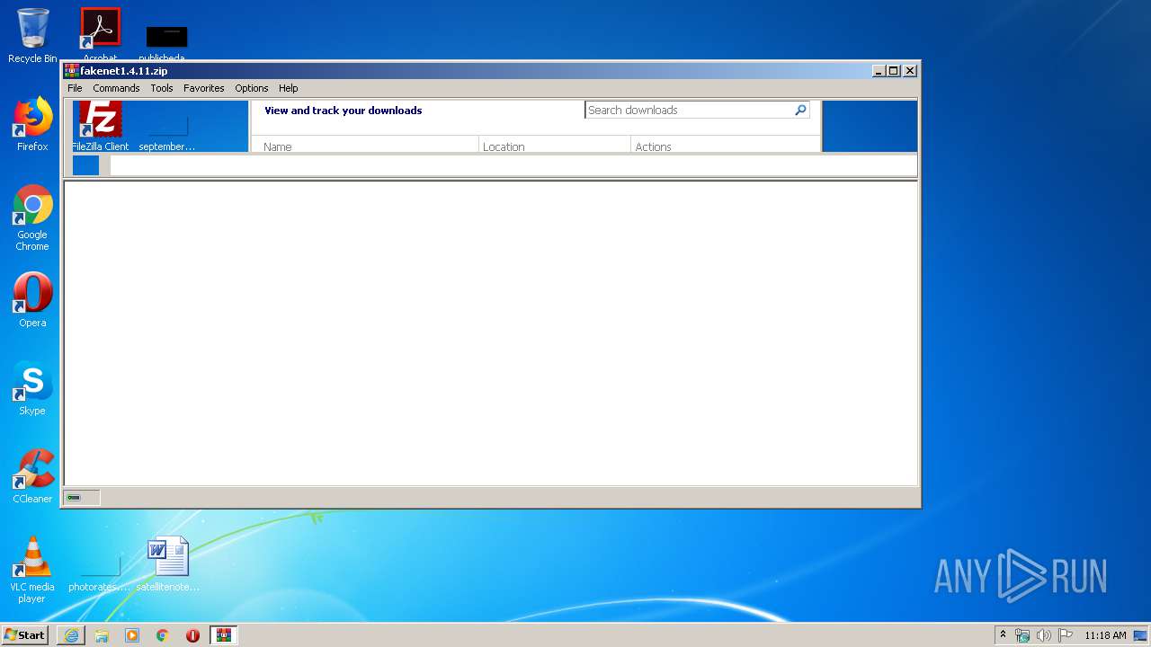The width and height of the screenshot is (1151, 647).
Task: Select the Firefox desktop shortcut
Action: pyautogui.click(x=32, y=124)
